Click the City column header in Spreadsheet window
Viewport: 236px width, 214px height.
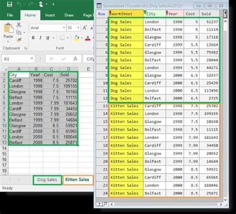154,14
